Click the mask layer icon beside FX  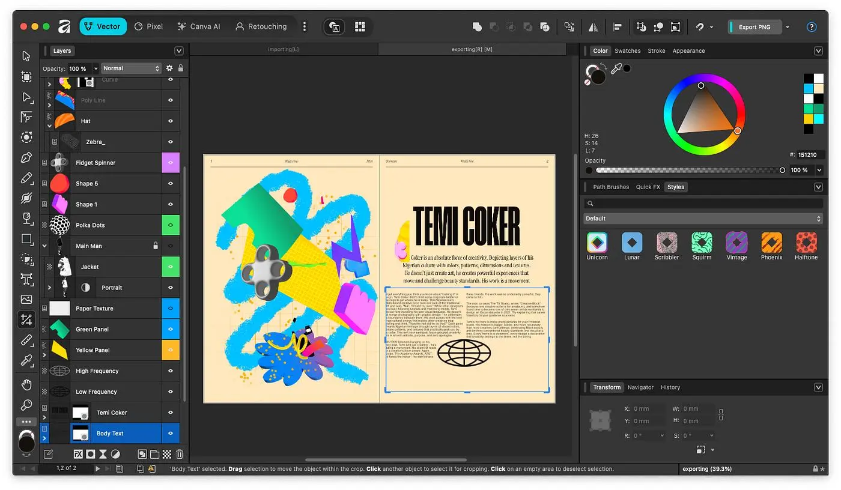pos(90,454)
